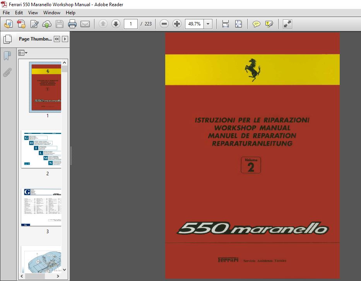
Task: Click the thumbnails horizontal scrollbar handle
Action: point(35,276)
